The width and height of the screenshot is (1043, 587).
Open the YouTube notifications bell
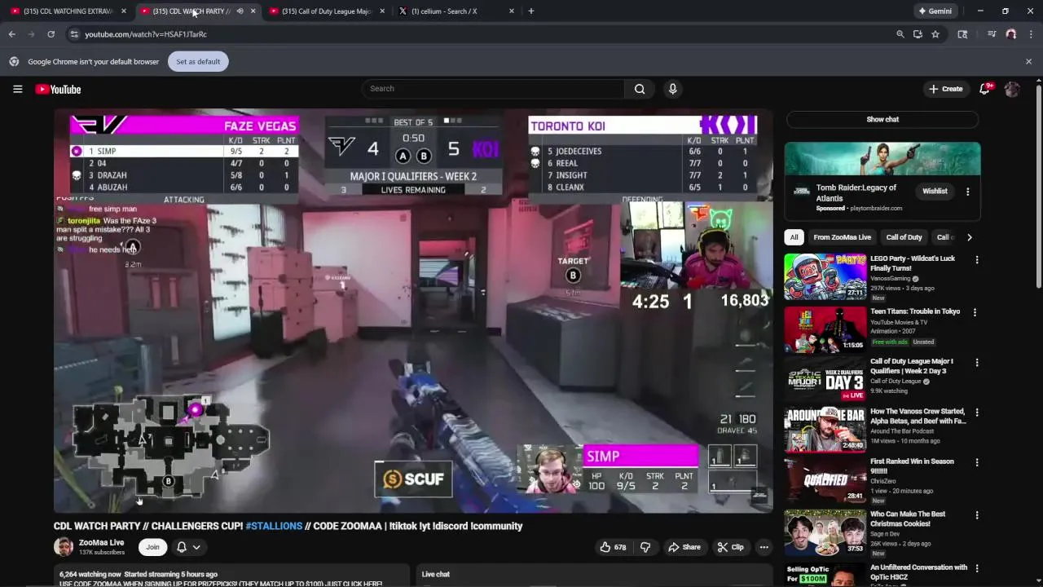(984, 89)
